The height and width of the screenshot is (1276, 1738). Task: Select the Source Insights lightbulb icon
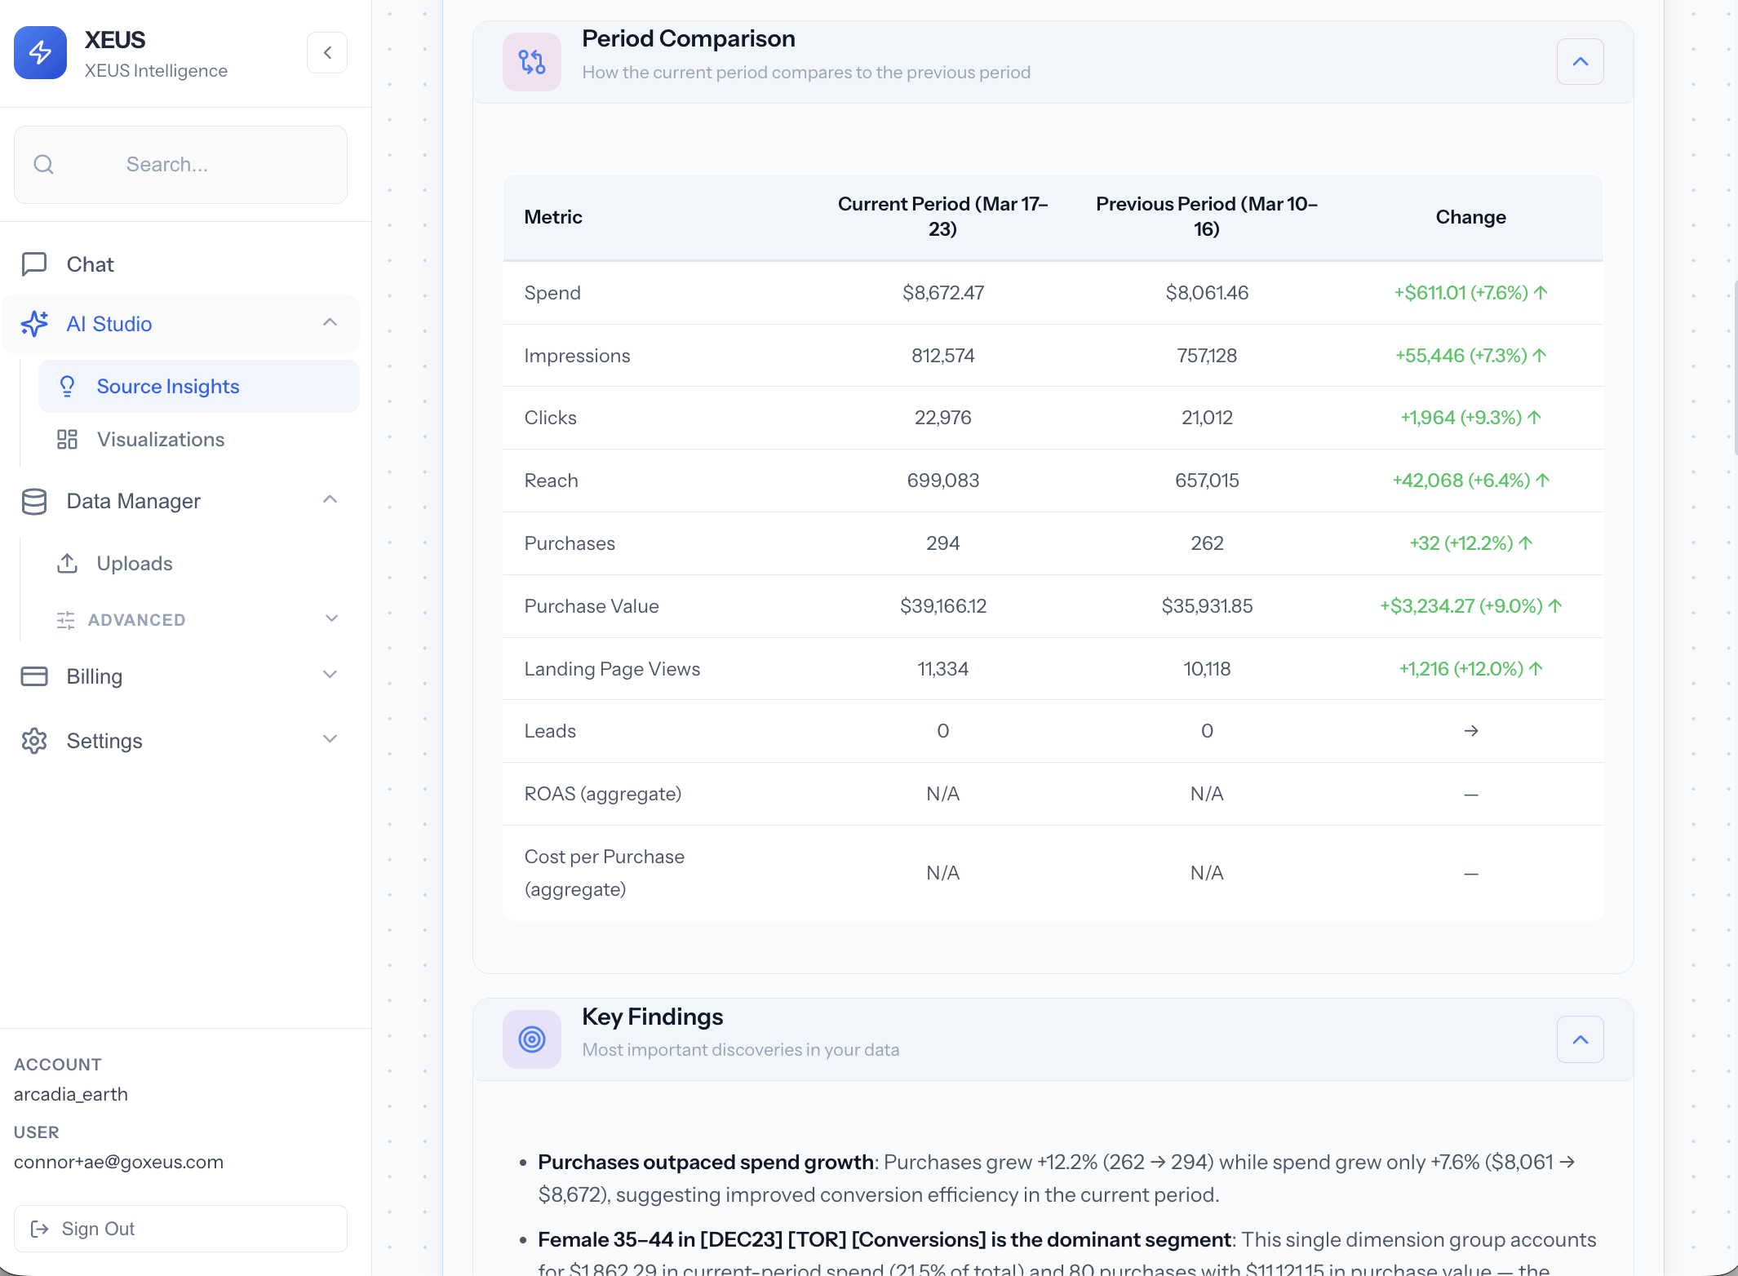(x=68, y=386)
